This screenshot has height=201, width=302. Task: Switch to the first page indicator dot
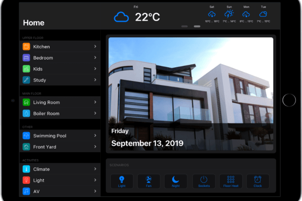click(185, 26)
